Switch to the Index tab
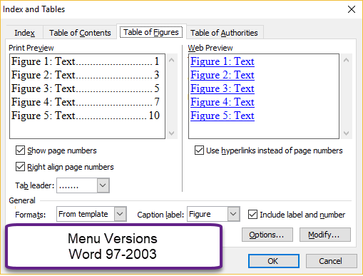 pos(24,33)
